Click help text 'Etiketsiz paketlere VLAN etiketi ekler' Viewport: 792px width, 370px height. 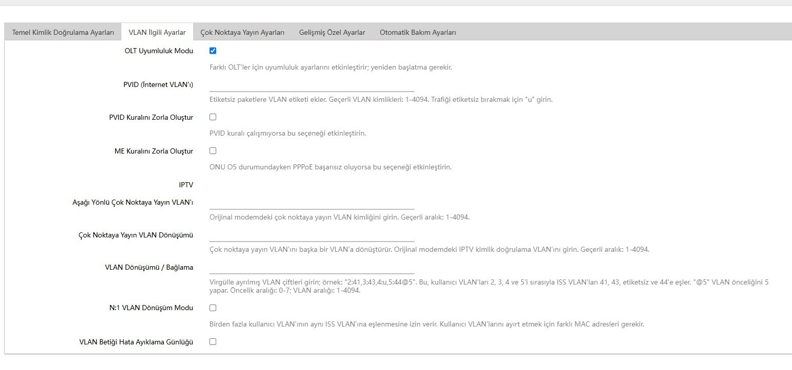pyautogui.click(x=381, y=99)
